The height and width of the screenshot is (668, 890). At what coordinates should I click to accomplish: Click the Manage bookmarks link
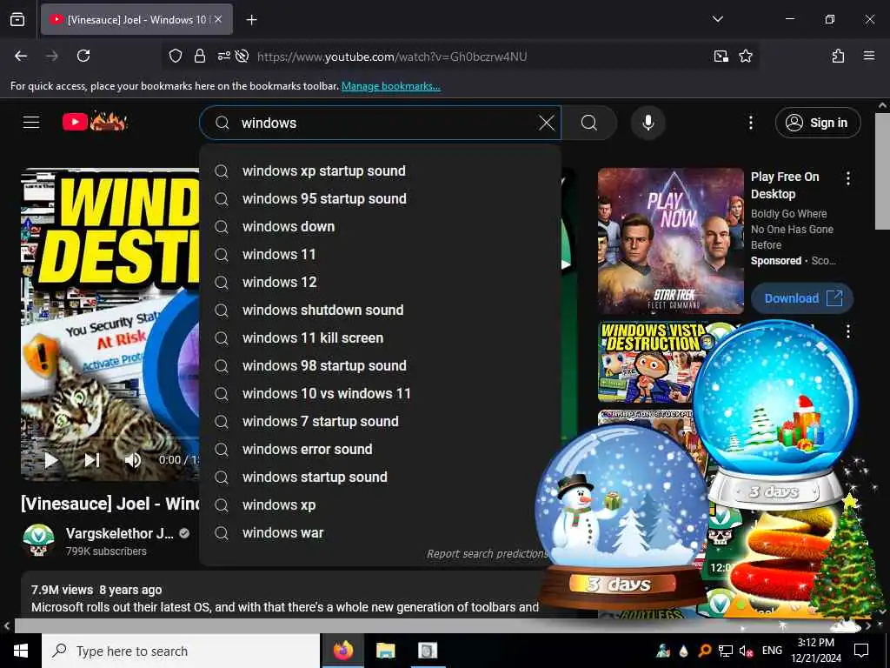coord(390,86)
